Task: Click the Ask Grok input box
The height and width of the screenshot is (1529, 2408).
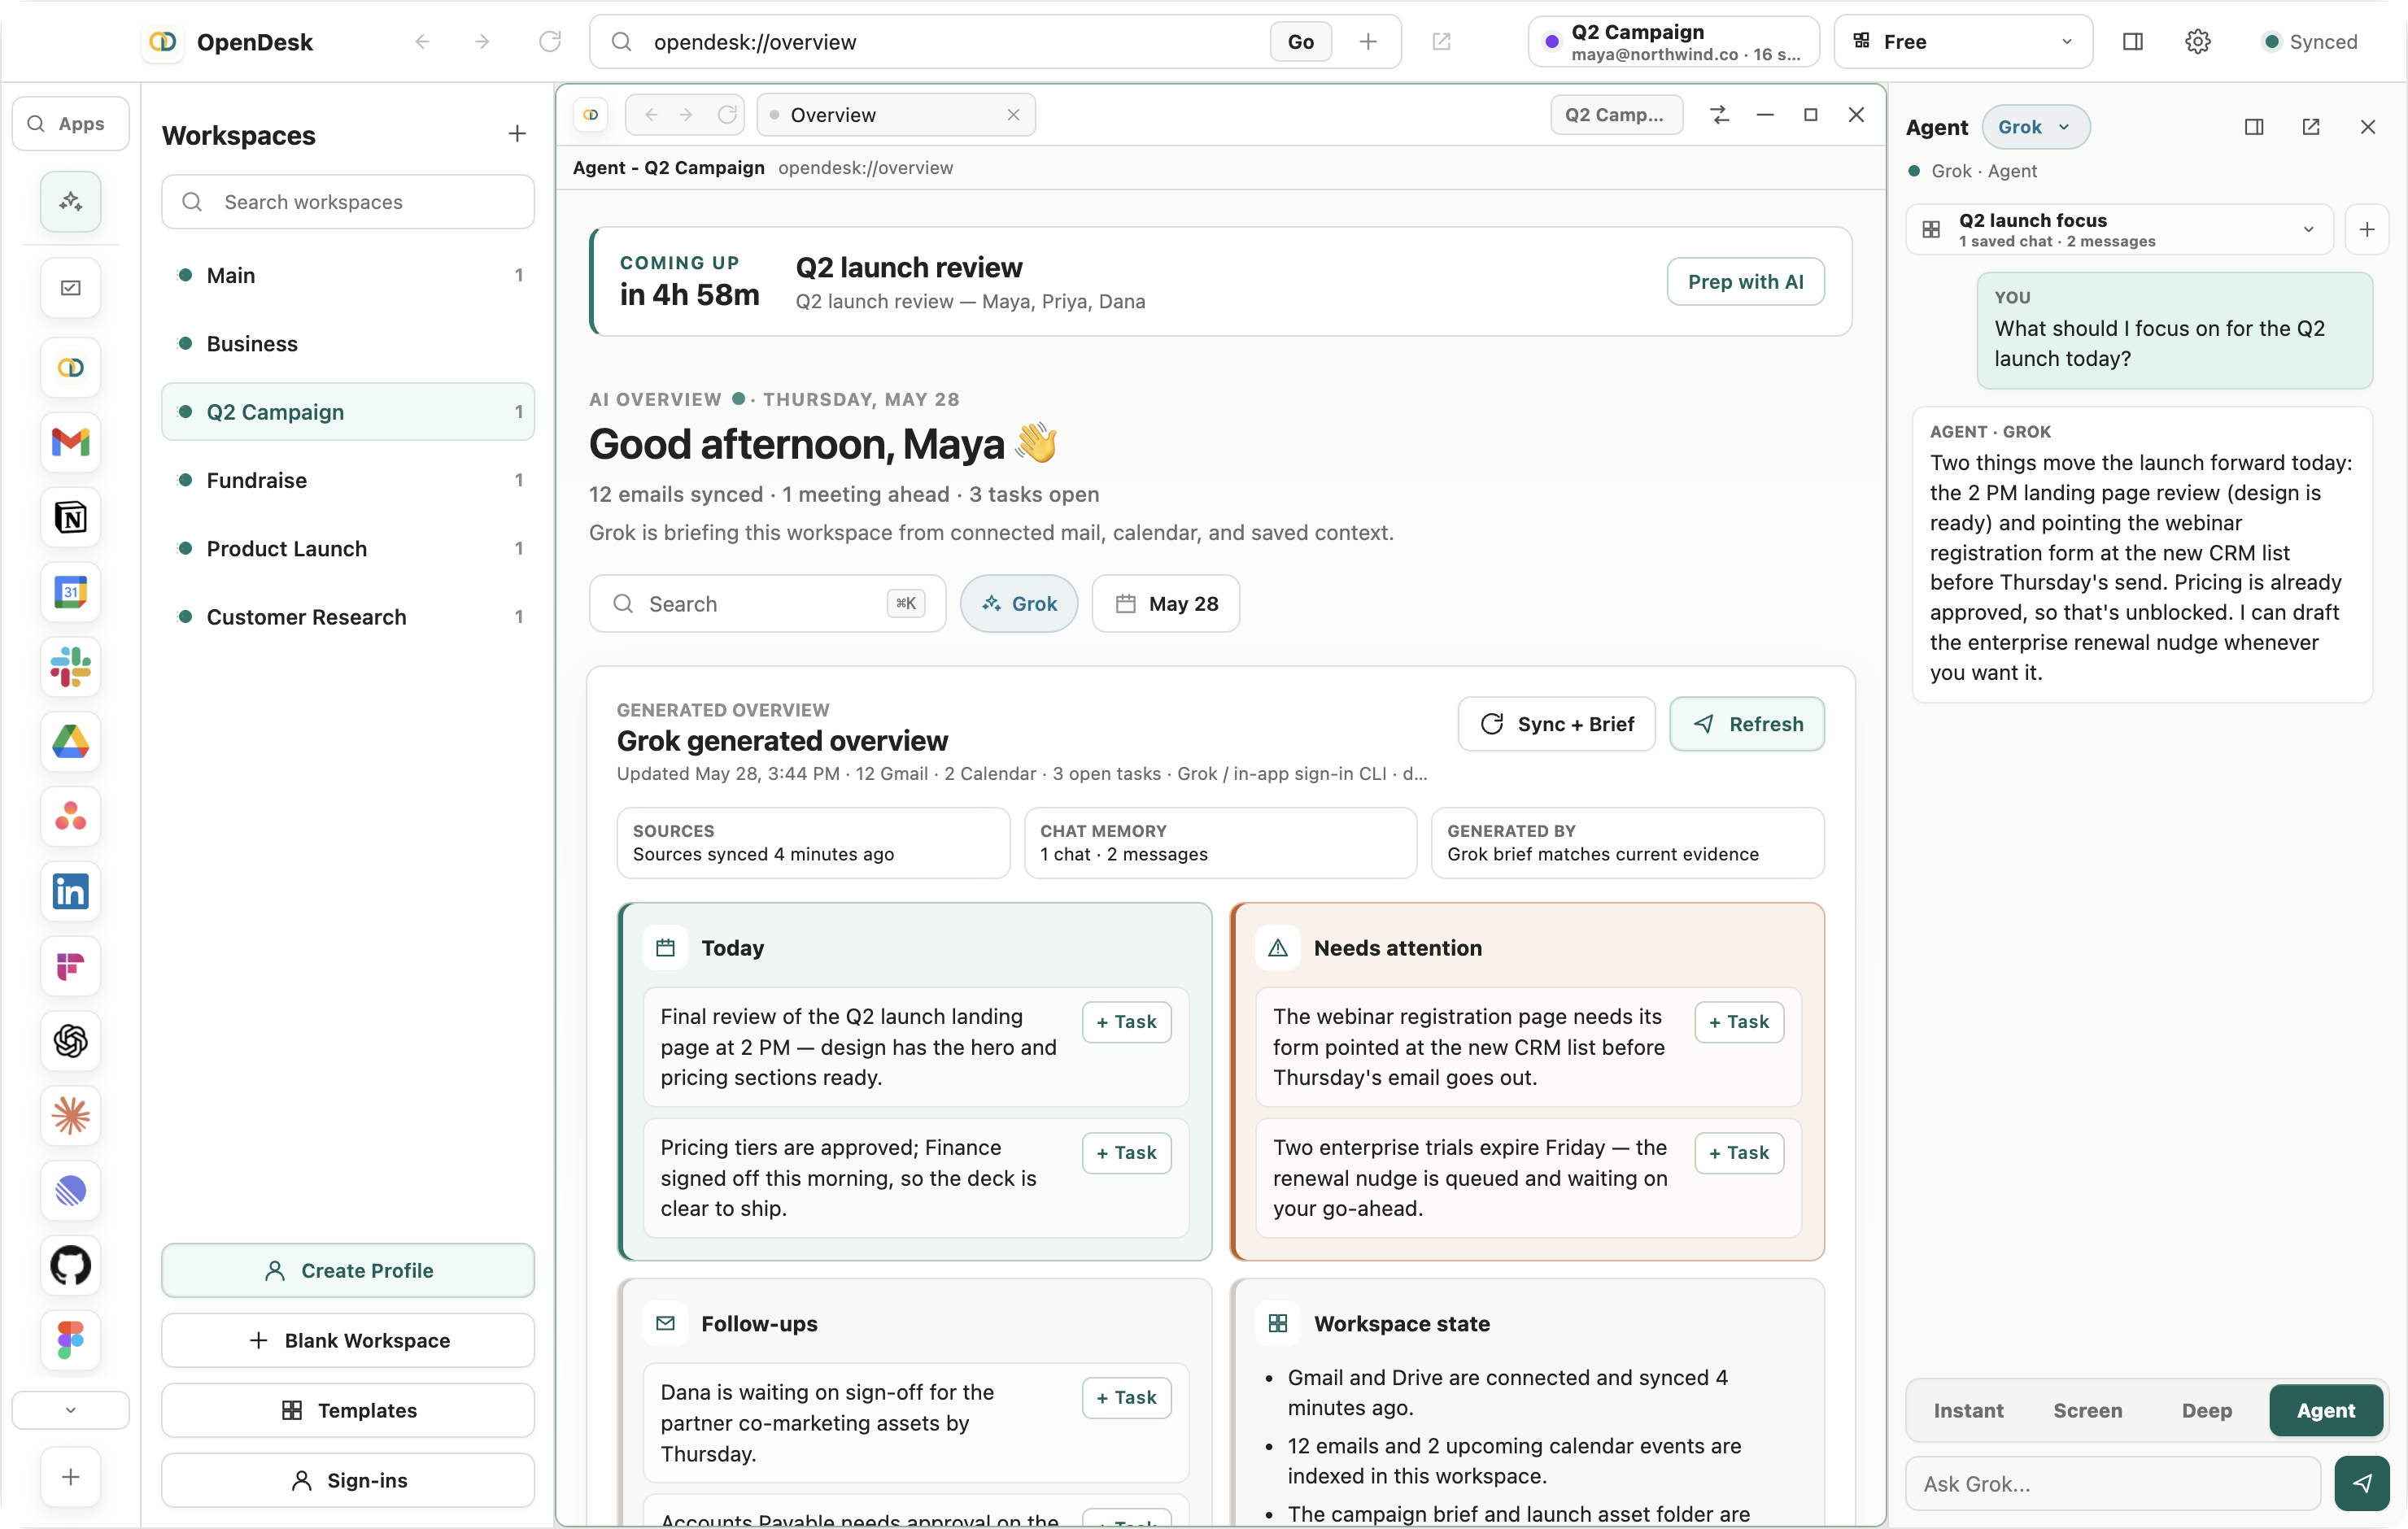Action: coord(2113,1483)
